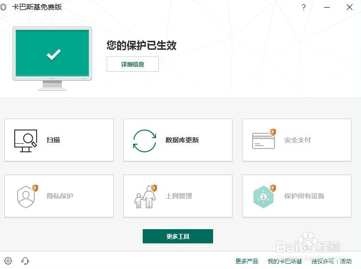Image resolution: width=361 pixels, height=269 pixels.
Task: Select the 隐私保护 tile label
Action: [60, 196]
